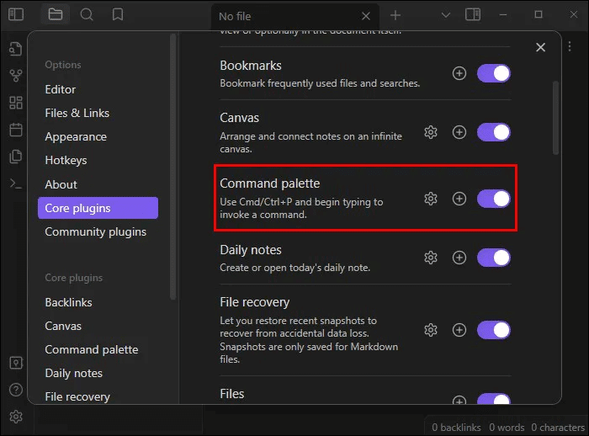This screenshot has width=589, height=436.
Task: Disable the Command palette plugin toggle
Action: [494, 199]
